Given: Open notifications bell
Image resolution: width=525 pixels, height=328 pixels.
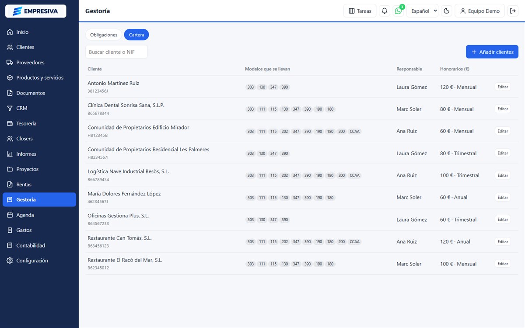Looking at the screenshot, I should [x=385, y=11].
